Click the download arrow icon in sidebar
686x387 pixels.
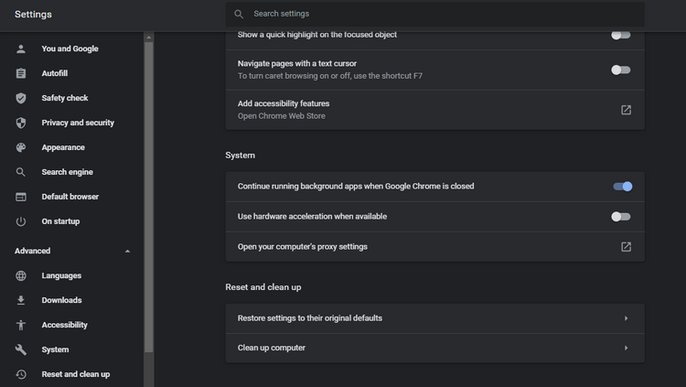20,300
